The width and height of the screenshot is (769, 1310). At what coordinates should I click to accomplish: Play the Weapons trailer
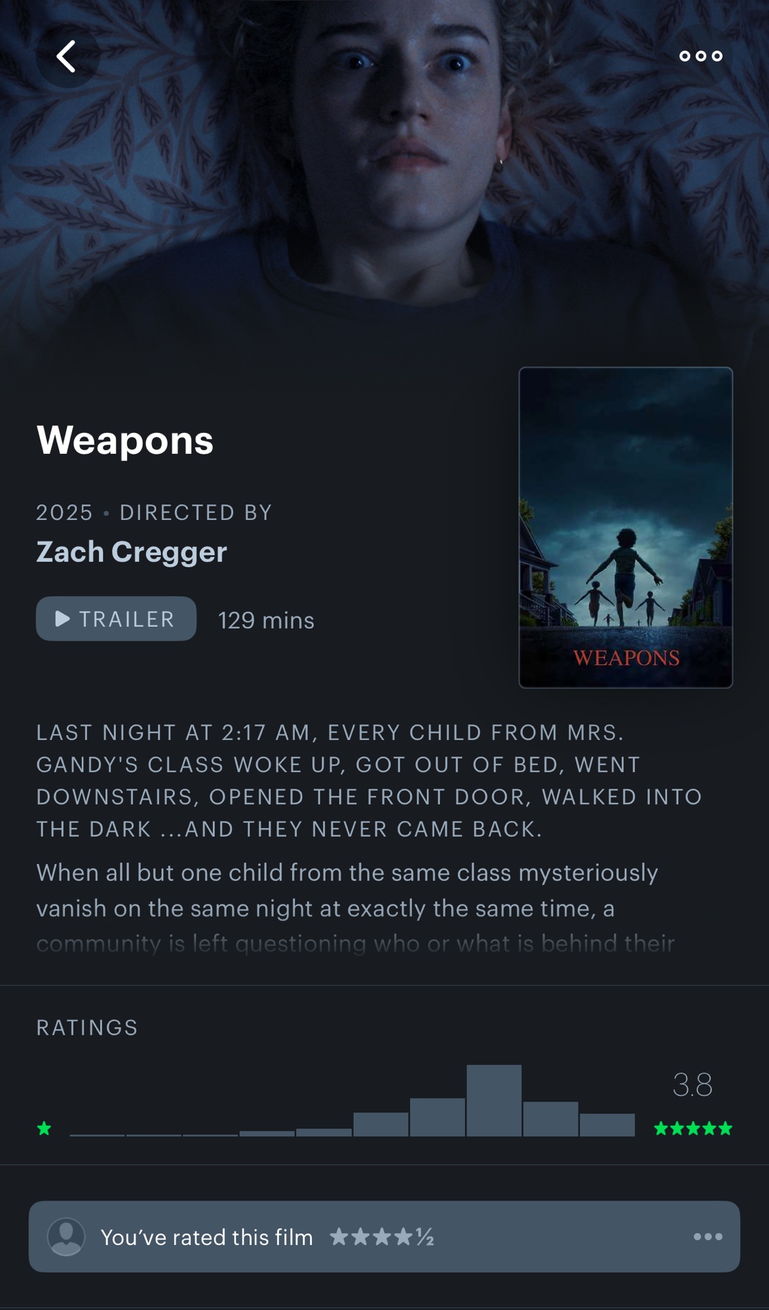(116, 619)
